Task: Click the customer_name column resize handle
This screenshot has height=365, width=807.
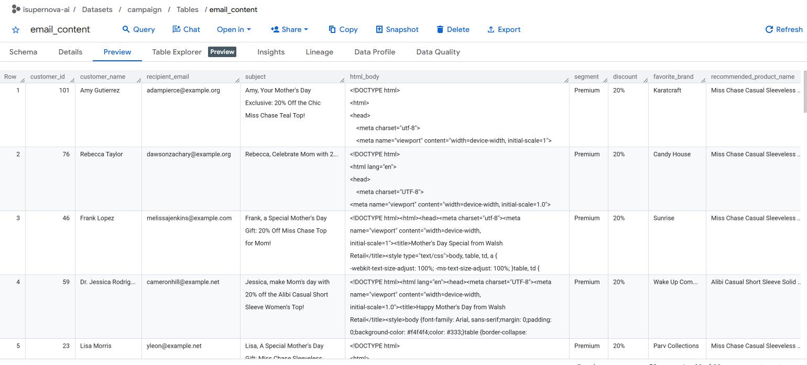Action: coord(139,80)
